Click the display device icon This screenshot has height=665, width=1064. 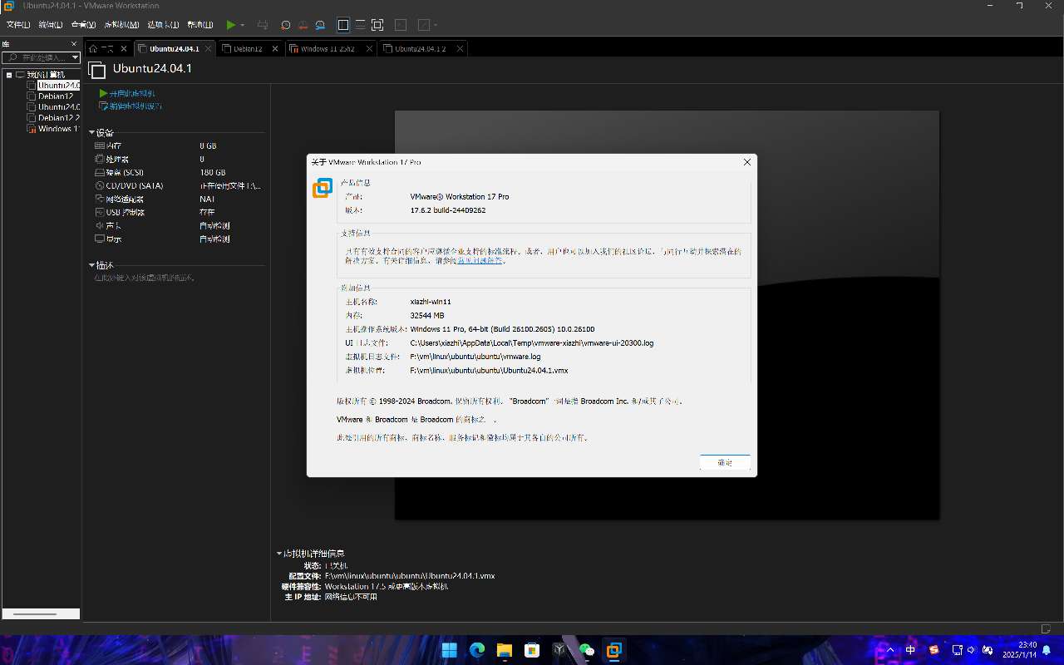pyautogui.click(x=100, y=239)
